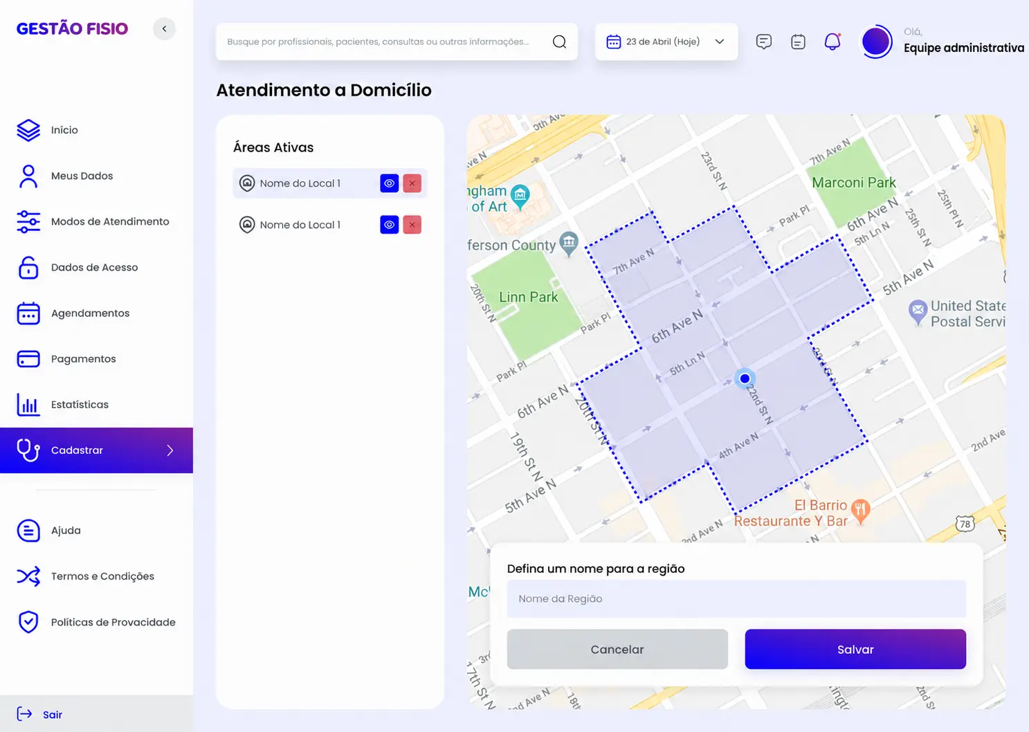
Task: Click the Modos de Atendimento sliders icon
Action: pos(28,221)
